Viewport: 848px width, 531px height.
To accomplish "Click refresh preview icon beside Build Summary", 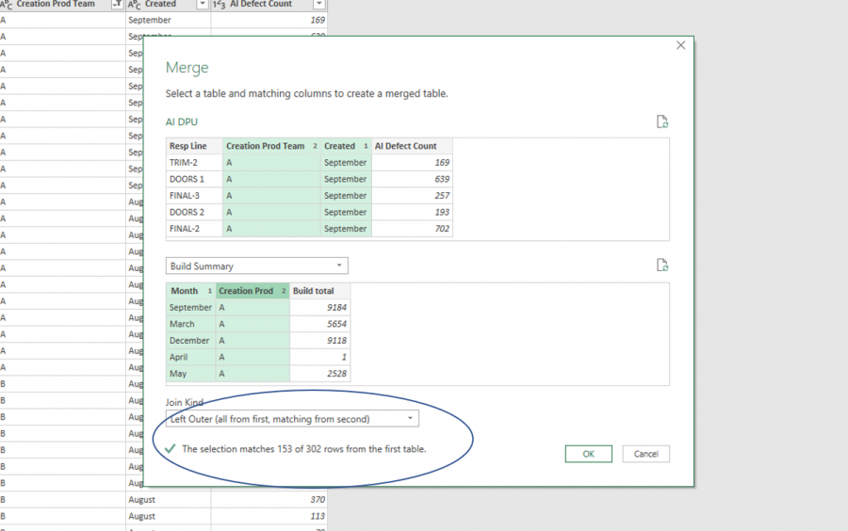I will point(662,265).
